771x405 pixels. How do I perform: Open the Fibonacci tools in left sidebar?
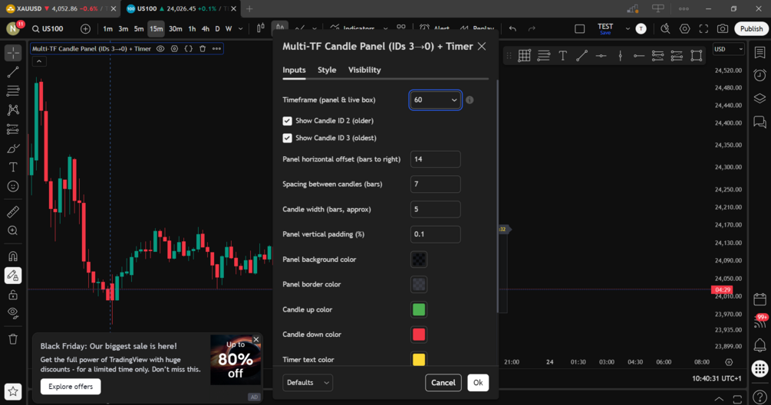[13, 91]
